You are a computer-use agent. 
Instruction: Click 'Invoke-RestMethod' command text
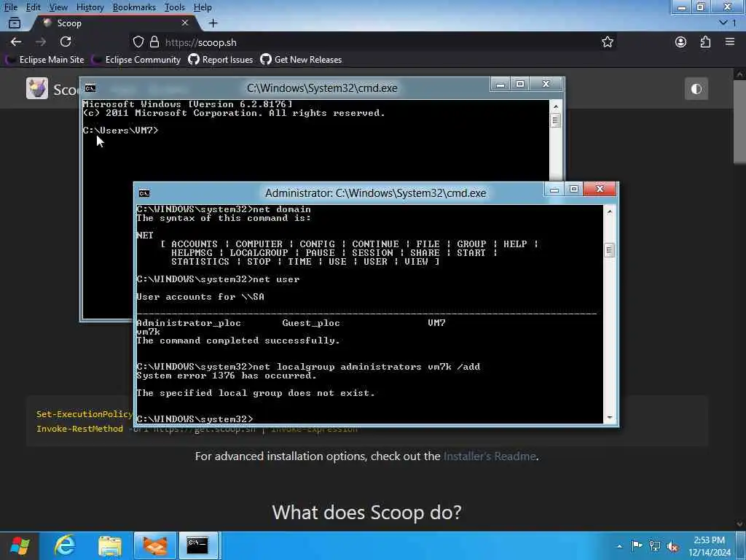[79, 429]
